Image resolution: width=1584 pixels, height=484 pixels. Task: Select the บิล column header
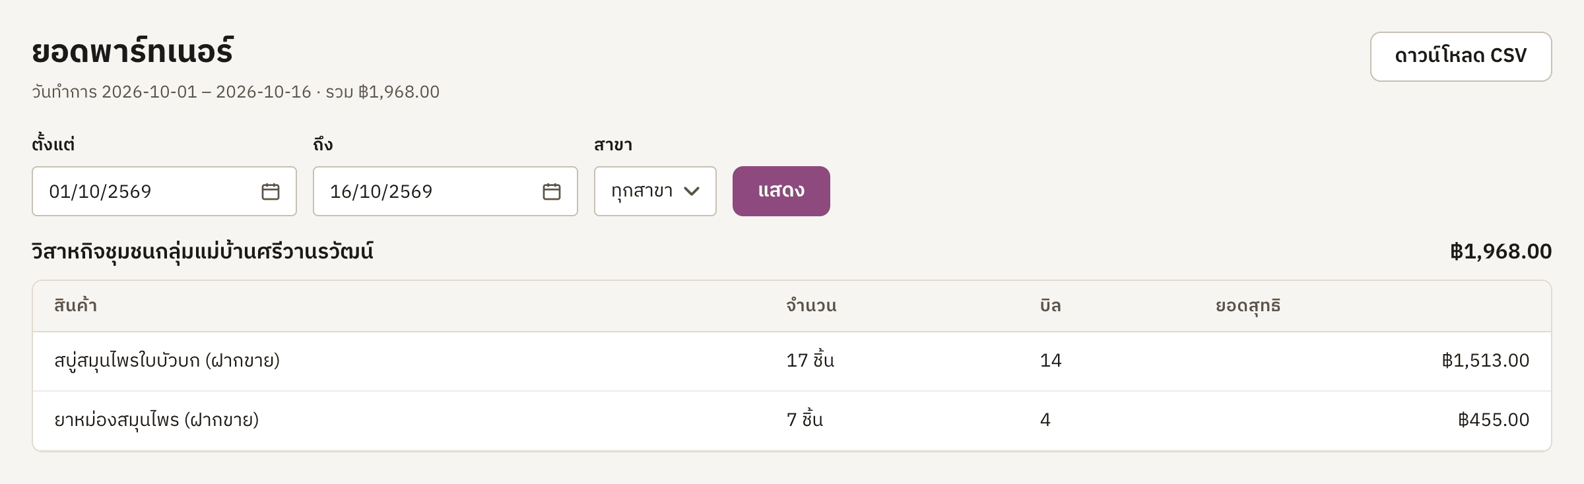1050,306
